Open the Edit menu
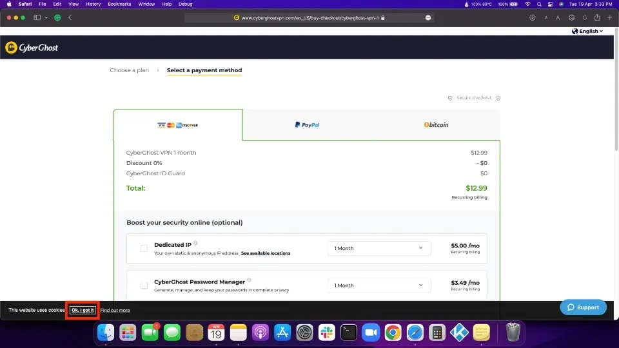 coord(57,4)
